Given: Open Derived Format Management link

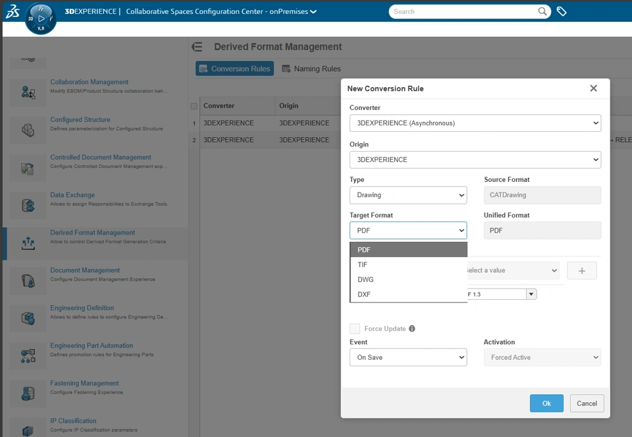Looking at the screenshot, I should [92, 233].
